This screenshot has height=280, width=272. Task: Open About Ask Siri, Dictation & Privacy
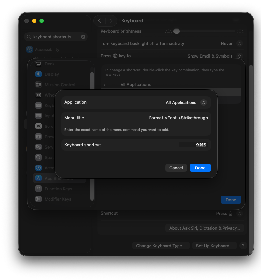[x=205, y=228]
